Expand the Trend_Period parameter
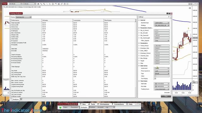The width and height of the screenshot is (202, 113). tap(139, 46)
